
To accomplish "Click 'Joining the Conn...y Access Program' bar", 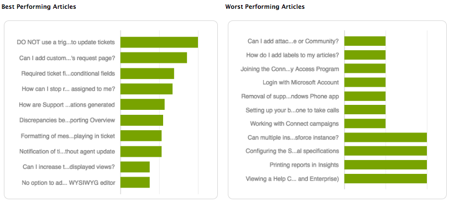I will click(365, 68).
